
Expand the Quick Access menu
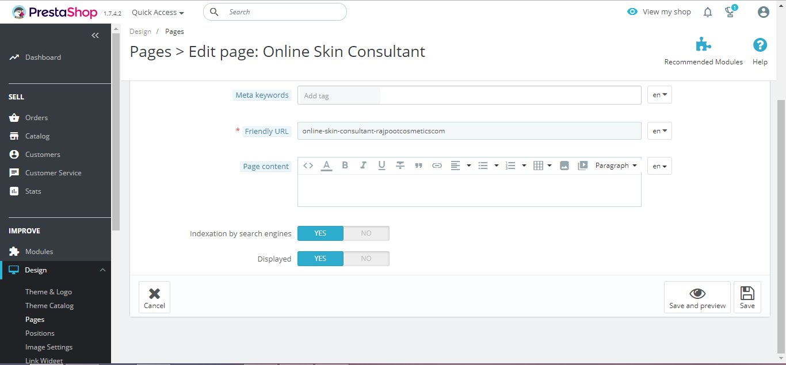coord(158,12)
